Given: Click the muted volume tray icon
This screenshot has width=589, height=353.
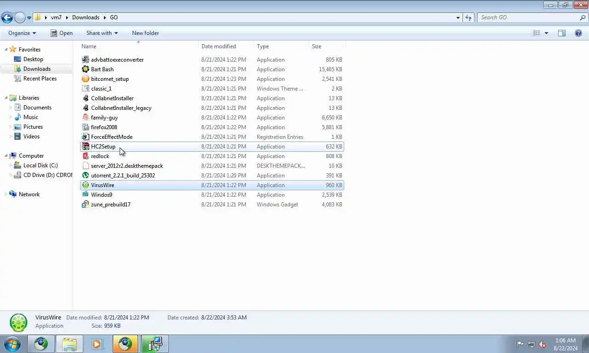Looking at the screenshot, I should pyautogui.click(x=543, y=344).
